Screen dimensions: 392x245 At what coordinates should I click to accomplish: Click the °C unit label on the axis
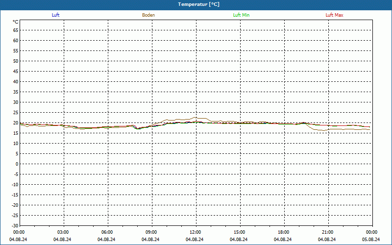pyautogui.click(x=16, y=22)
